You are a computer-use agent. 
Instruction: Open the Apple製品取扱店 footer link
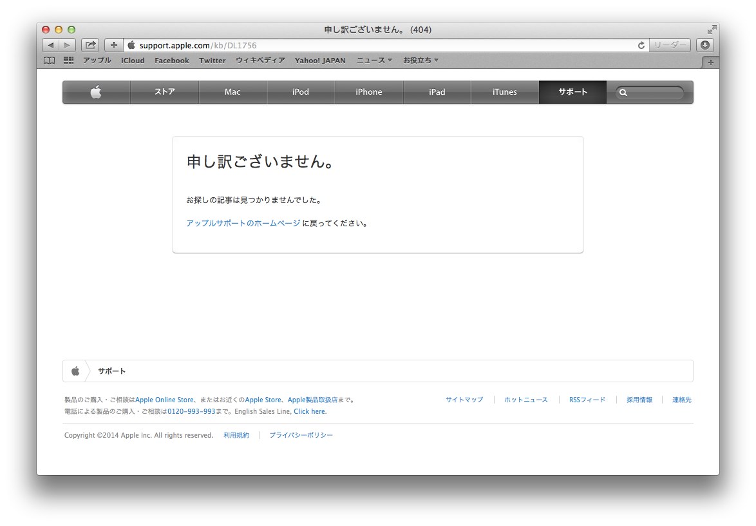(x=312, y=400)
